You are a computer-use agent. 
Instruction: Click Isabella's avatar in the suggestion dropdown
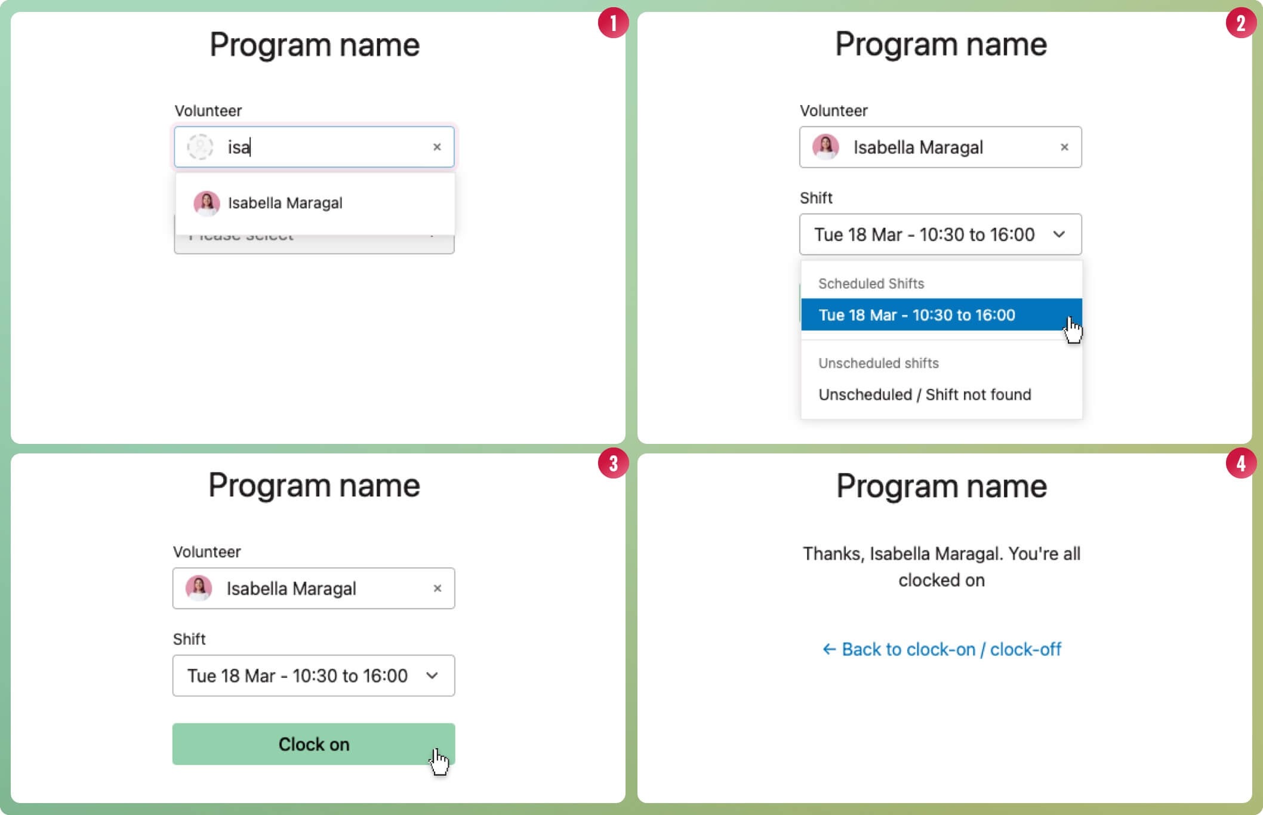[207, 203]
